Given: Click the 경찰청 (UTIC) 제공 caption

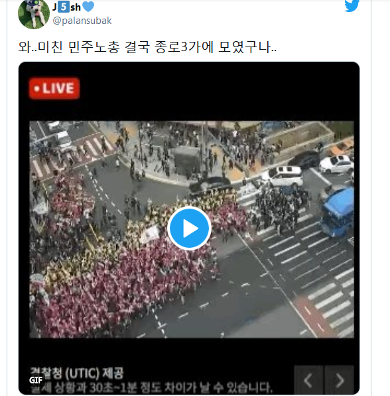Looking at the screenshot, I should 77,373.
